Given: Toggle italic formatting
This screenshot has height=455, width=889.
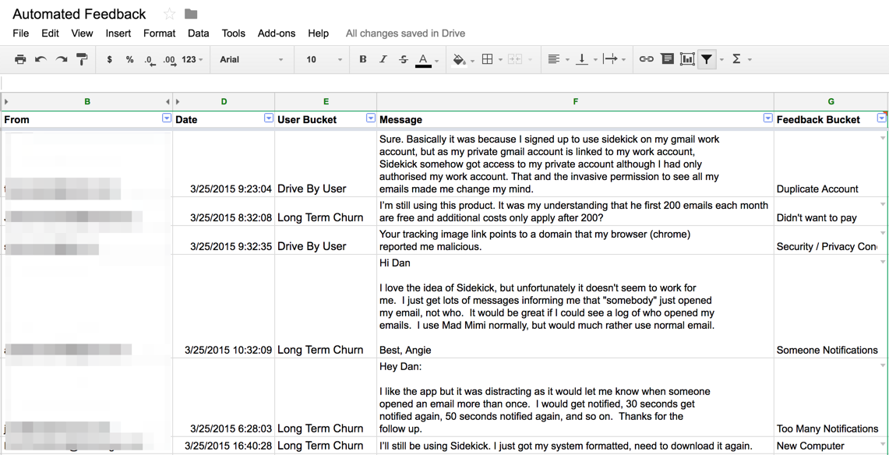Looking at the screenshot, I should (x=383, y=59).
